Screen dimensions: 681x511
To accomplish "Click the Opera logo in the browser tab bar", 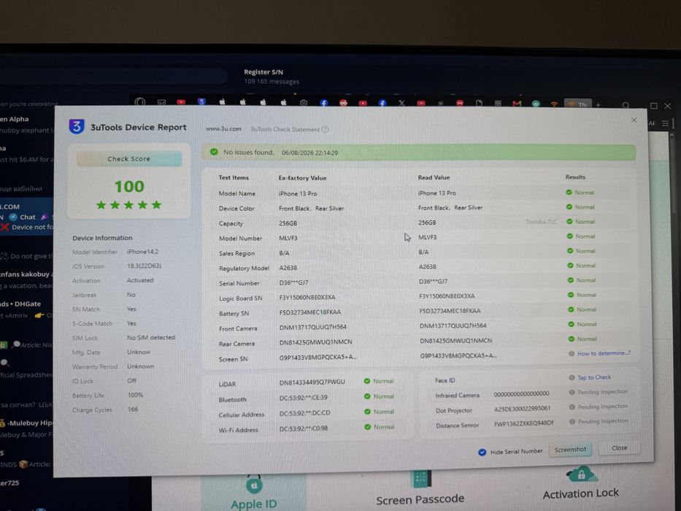I will coord(140,102).
